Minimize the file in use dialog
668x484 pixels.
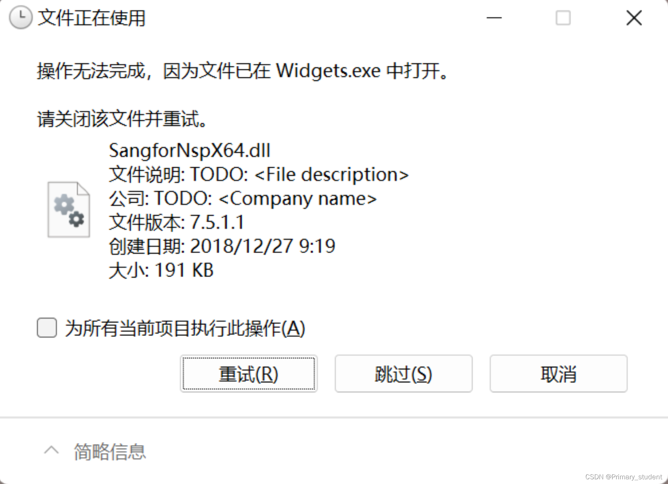494,17
